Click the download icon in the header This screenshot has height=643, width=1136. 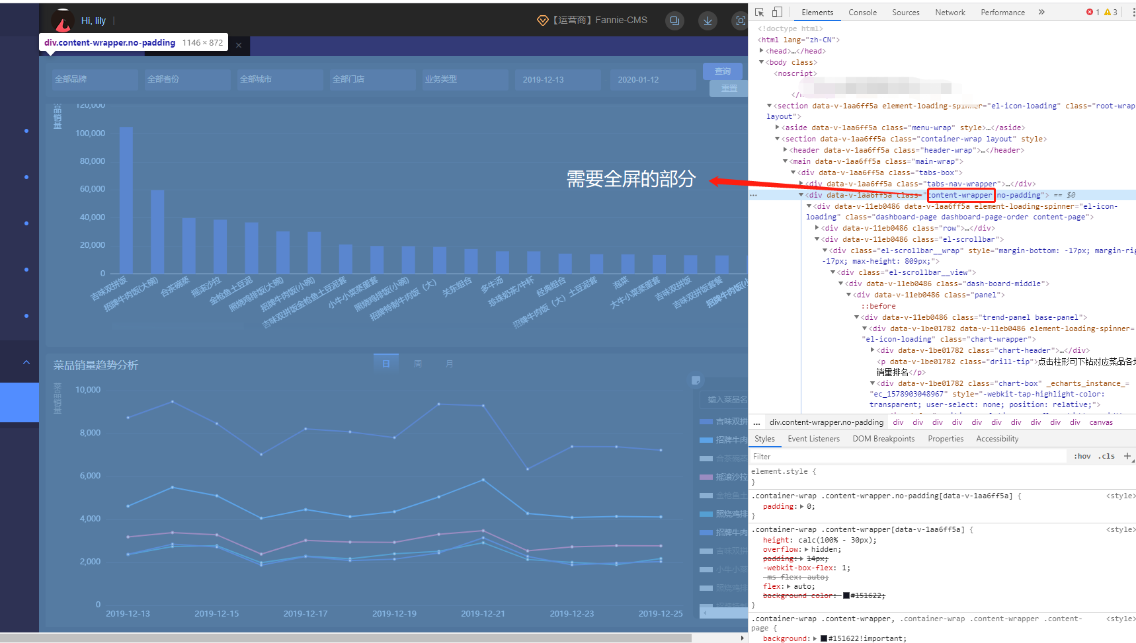(708, 20)
